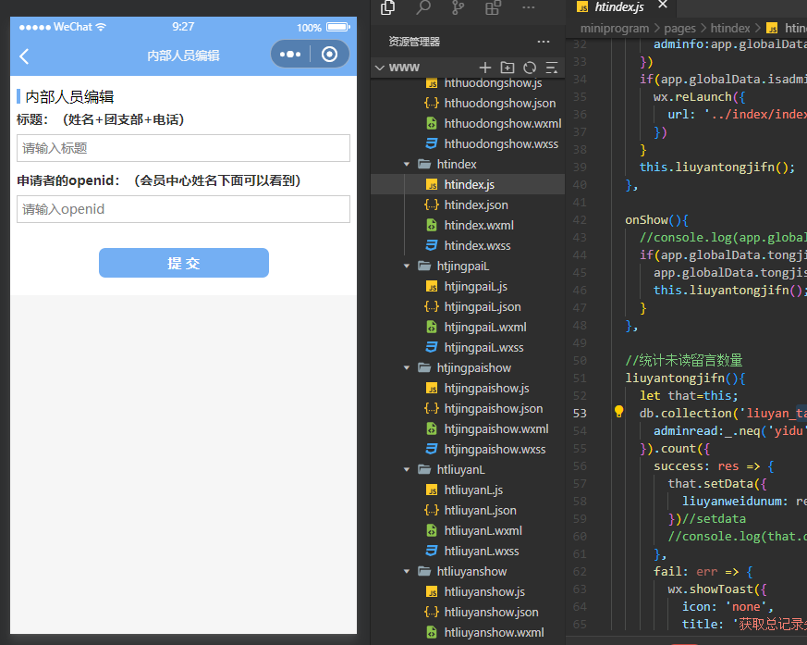Open htliuyanshow.wxml file
807x645 pixels.
468,633
